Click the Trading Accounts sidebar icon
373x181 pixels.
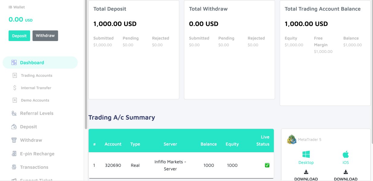pos(14,75)
